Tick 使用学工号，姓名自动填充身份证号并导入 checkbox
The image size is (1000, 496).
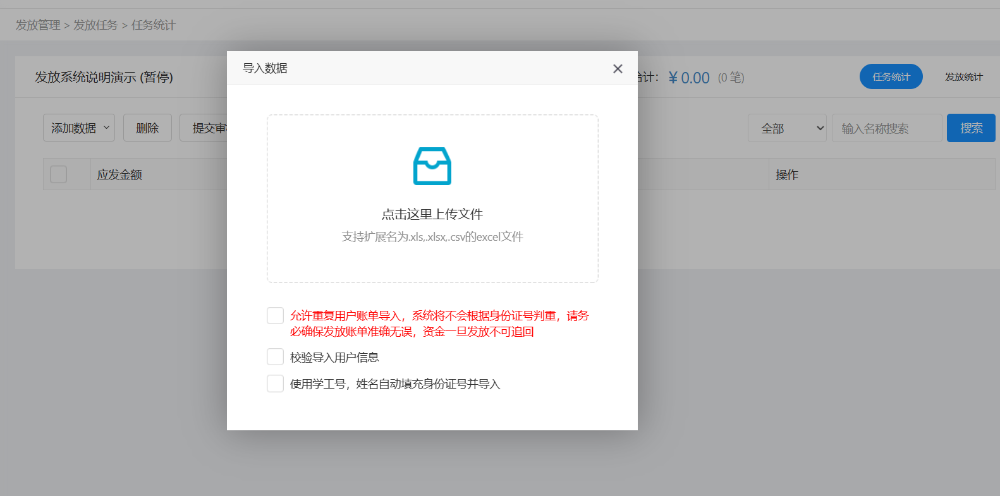point(275,384)
